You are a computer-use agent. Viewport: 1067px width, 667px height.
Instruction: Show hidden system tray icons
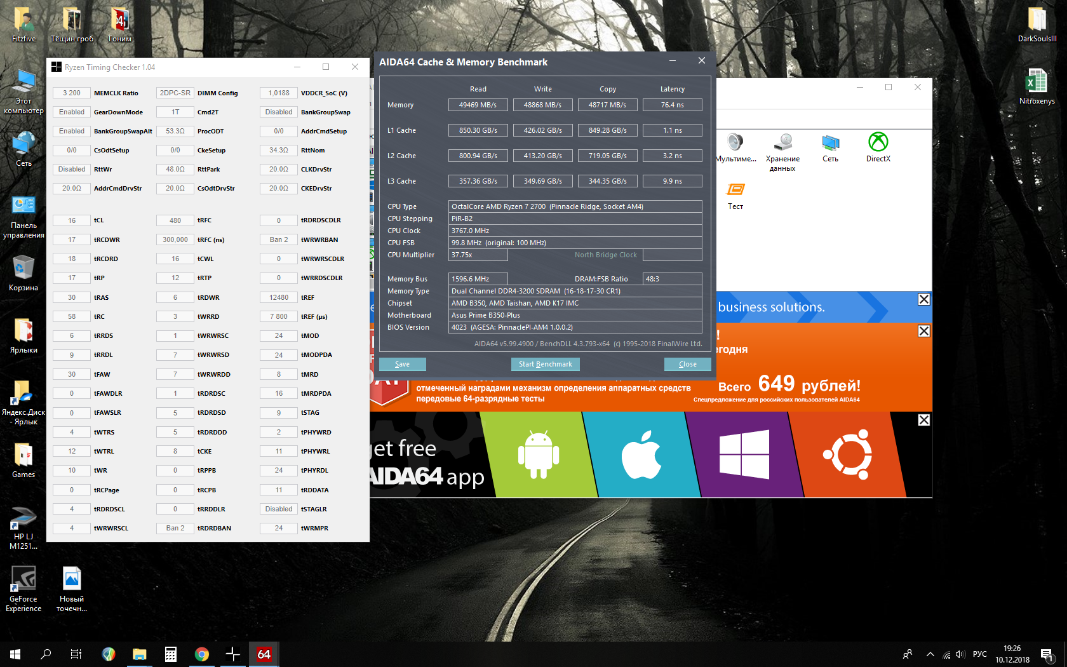(x=930, y=654)
